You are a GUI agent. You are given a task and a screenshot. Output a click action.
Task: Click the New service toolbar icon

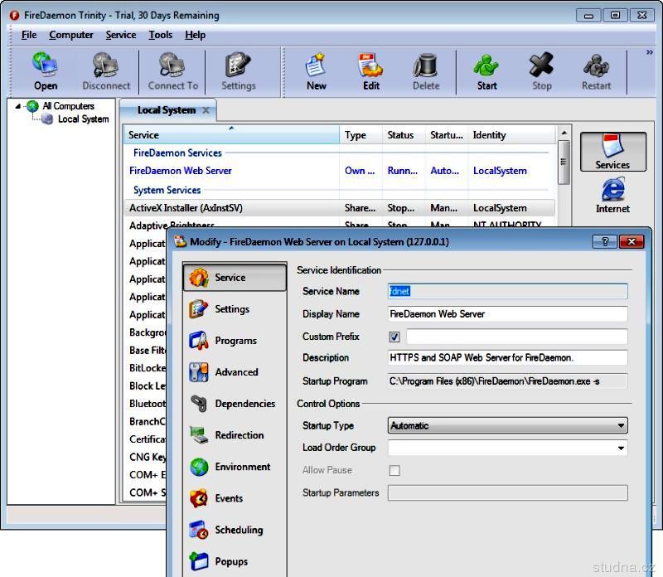pos(316,70)
